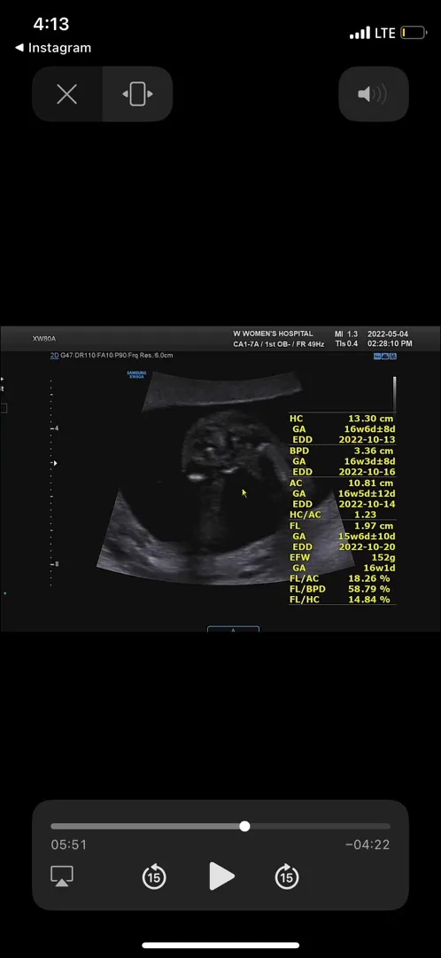Tap W WOMEN'S HOSPITAL header text
Viewport: 441px width, 958px height.
click(273, 334)
